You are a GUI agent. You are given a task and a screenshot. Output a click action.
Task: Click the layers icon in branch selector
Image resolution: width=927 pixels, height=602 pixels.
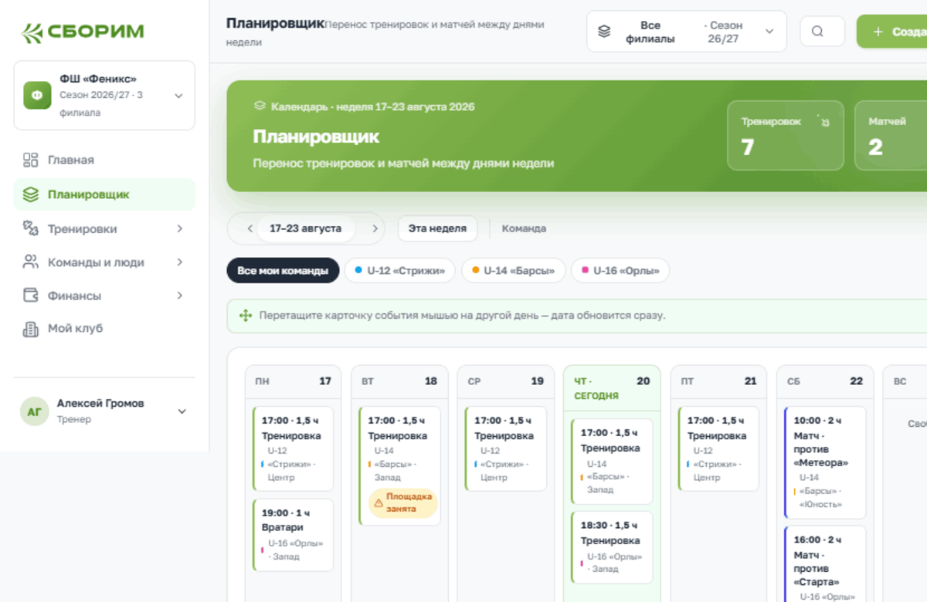click(604, 32)
